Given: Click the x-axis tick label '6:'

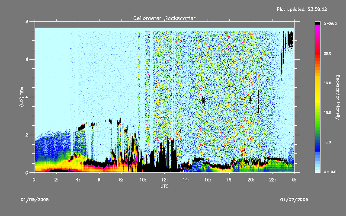Looking at the screenshot, I should [100, 180].
